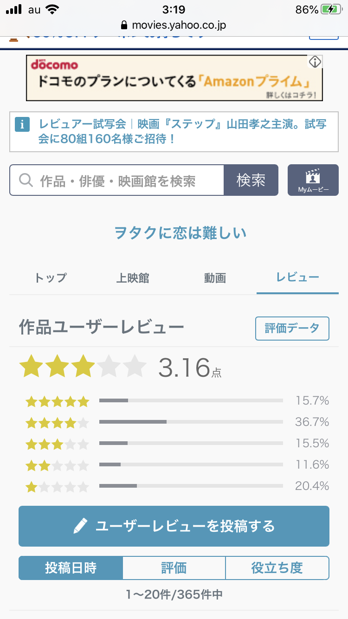Tap the blue info icon beside announcement
The height and width of the screenshot is (619, 348).
pyautogui.click(x=22, y=124)
